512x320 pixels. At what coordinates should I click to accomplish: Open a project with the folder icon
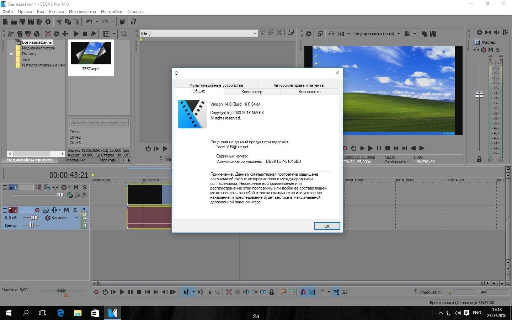click(x=14, y=22)
